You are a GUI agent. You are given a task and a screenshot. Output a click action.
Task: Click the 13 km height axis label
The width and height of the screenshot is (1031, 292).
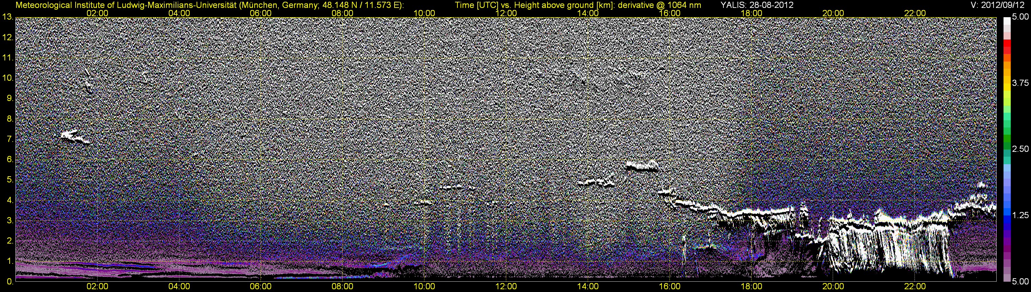pos(8,17)
